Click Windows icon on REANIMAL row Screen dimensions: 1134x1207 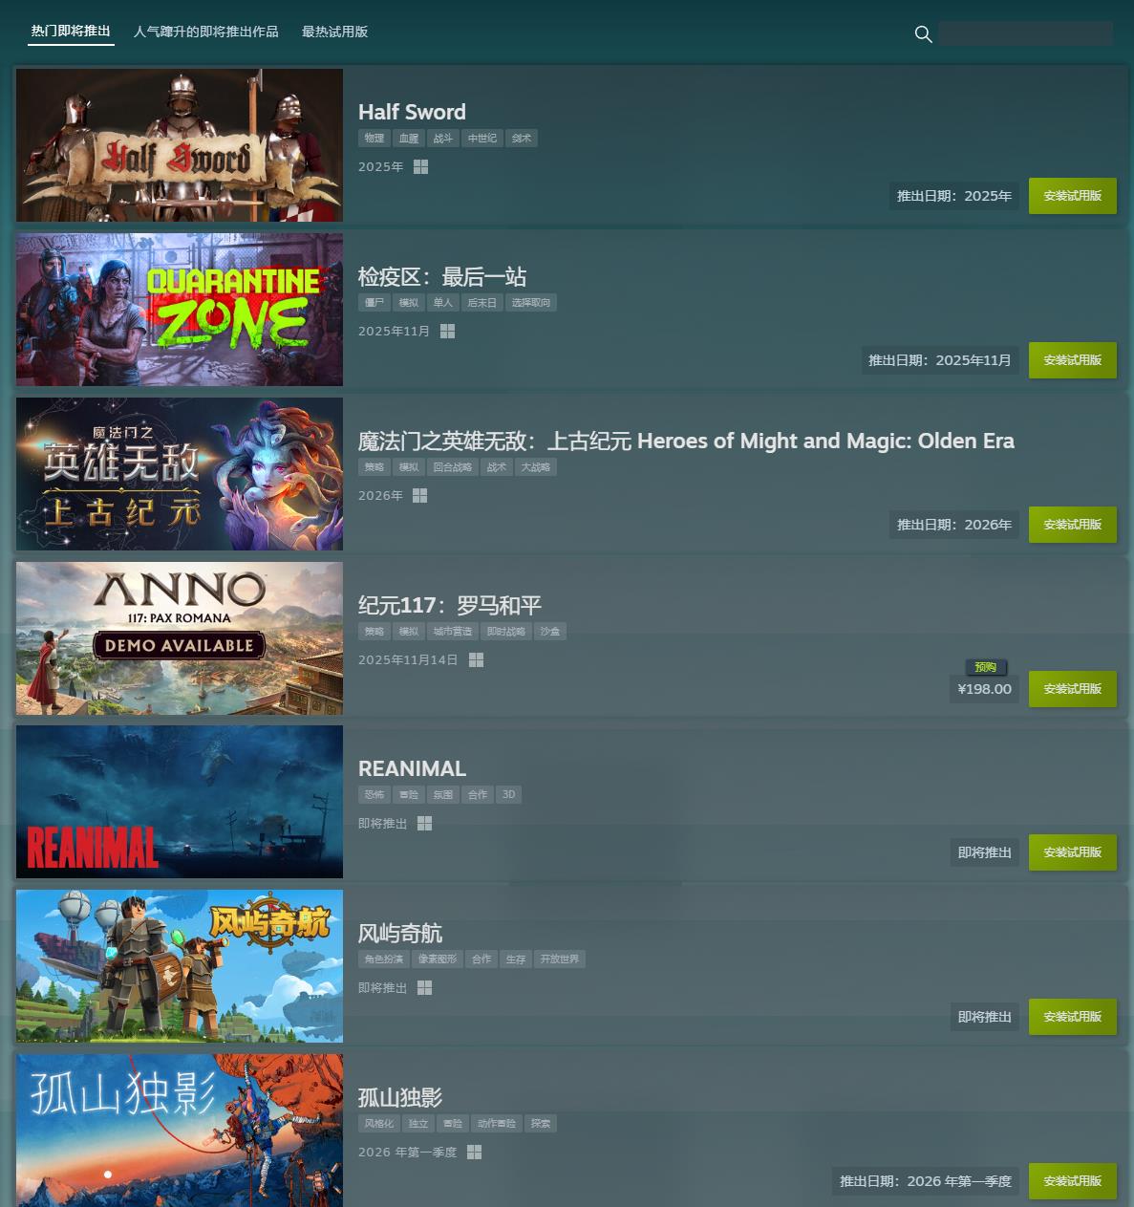tap(424, 824)
